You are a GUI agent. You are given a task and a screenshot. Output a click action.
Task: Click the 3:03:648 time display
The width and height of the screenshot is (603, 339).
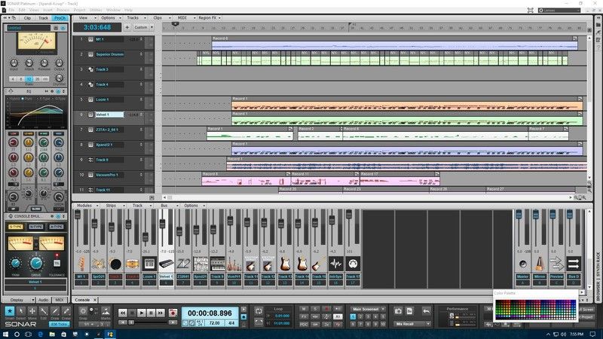pyautogui.click(x=97, y=27)
